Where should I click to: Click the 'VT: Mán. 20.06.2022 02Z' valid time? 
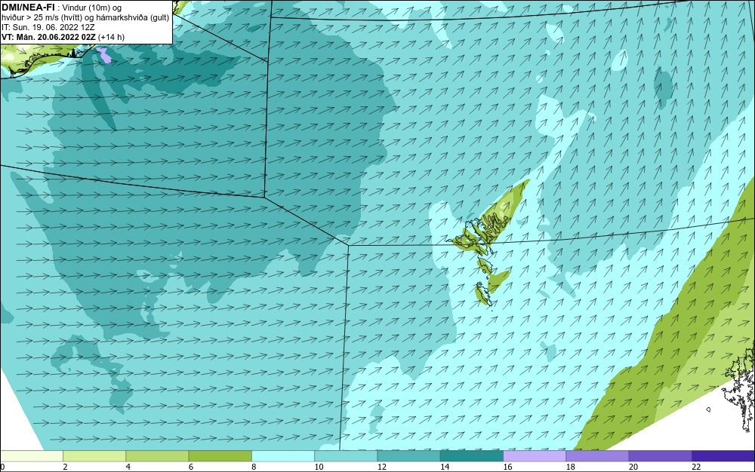tap(48, 37)
